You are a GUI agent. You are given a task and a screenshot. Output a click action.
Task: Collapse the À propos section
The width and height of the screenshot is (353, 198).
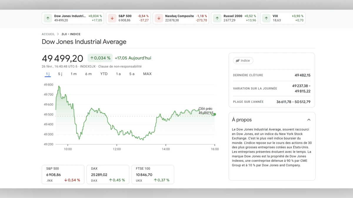click(x=309, y=120)
